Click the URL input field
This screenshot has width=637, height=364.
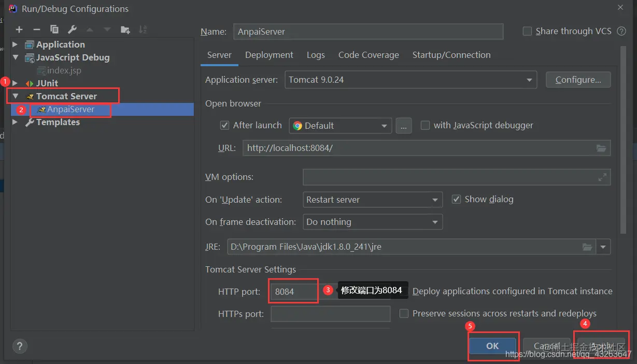click(426, 148)
